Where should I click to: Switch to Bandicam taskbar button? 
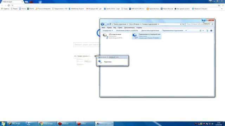point(66,124)
